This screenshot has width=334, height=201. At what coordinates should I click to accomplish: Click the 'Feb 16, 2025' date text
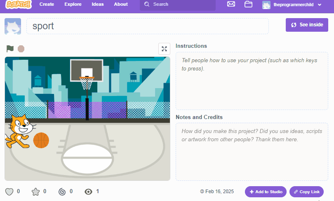point(219,192)
